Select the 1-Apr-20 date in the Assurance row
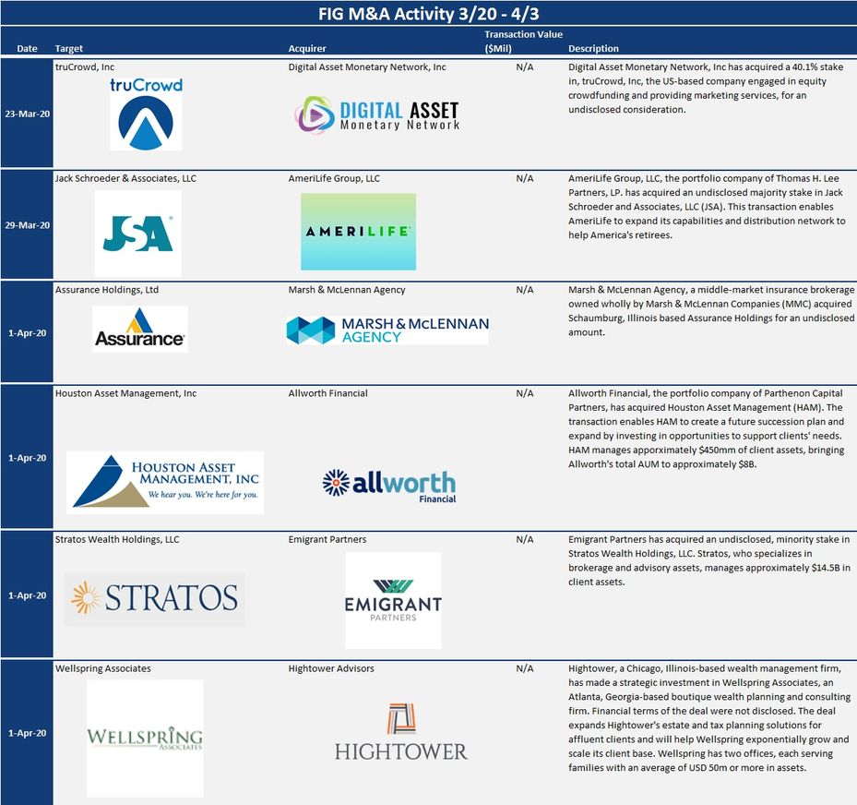This screenshot has height=805, width=857. click(28, 332)
